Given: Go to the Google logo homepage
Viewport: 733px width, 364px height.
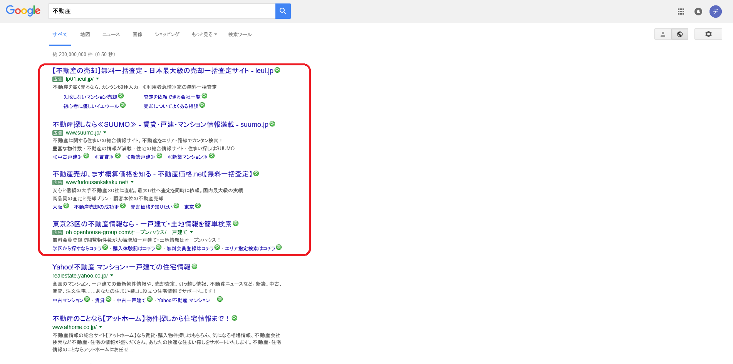Looking at the screenshot, I should click(23, 11).
